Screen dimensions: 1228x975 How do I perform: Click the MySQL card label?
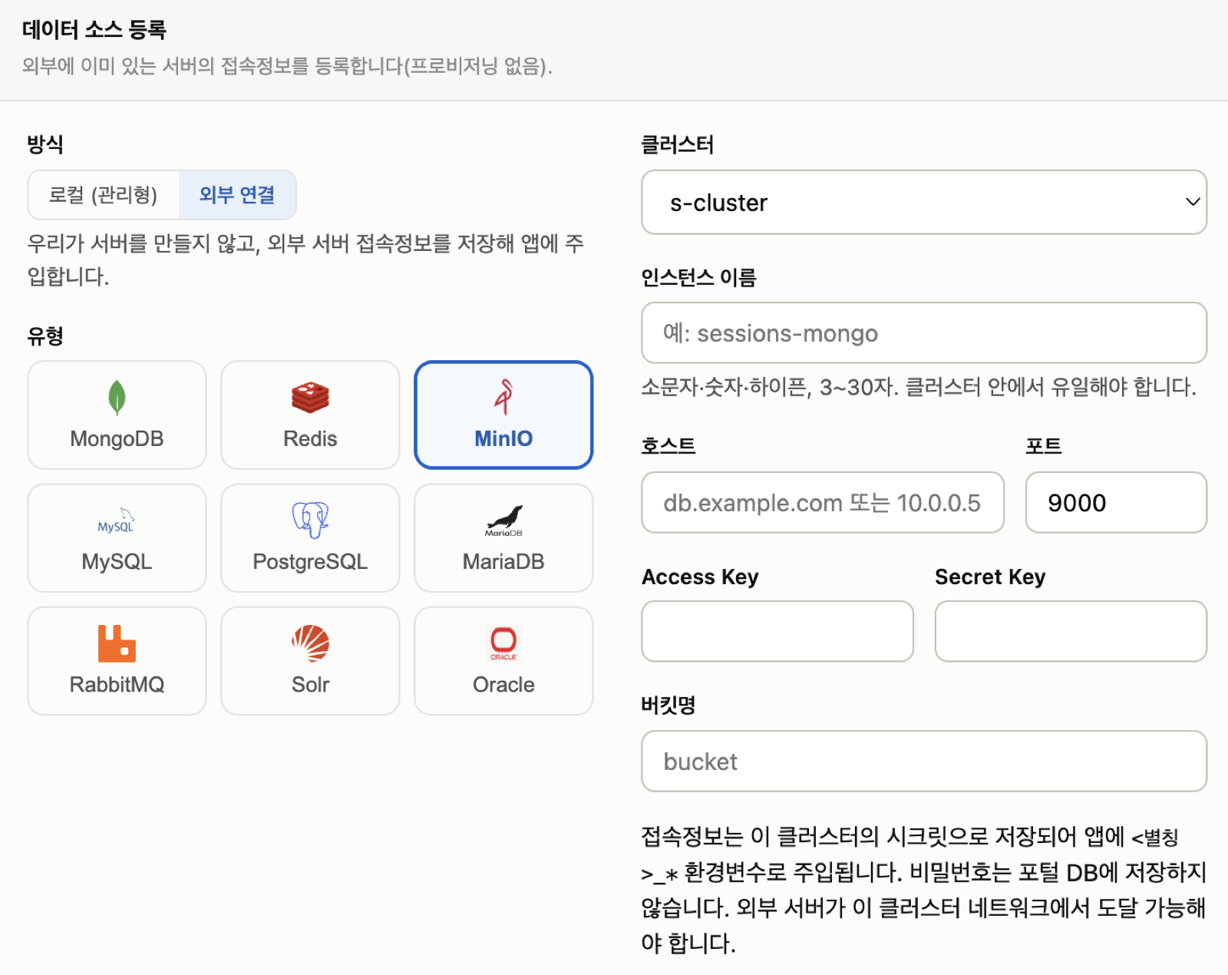pos(117,562)
